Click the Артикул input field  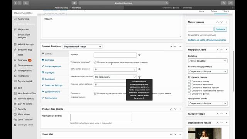coord(115,55)
